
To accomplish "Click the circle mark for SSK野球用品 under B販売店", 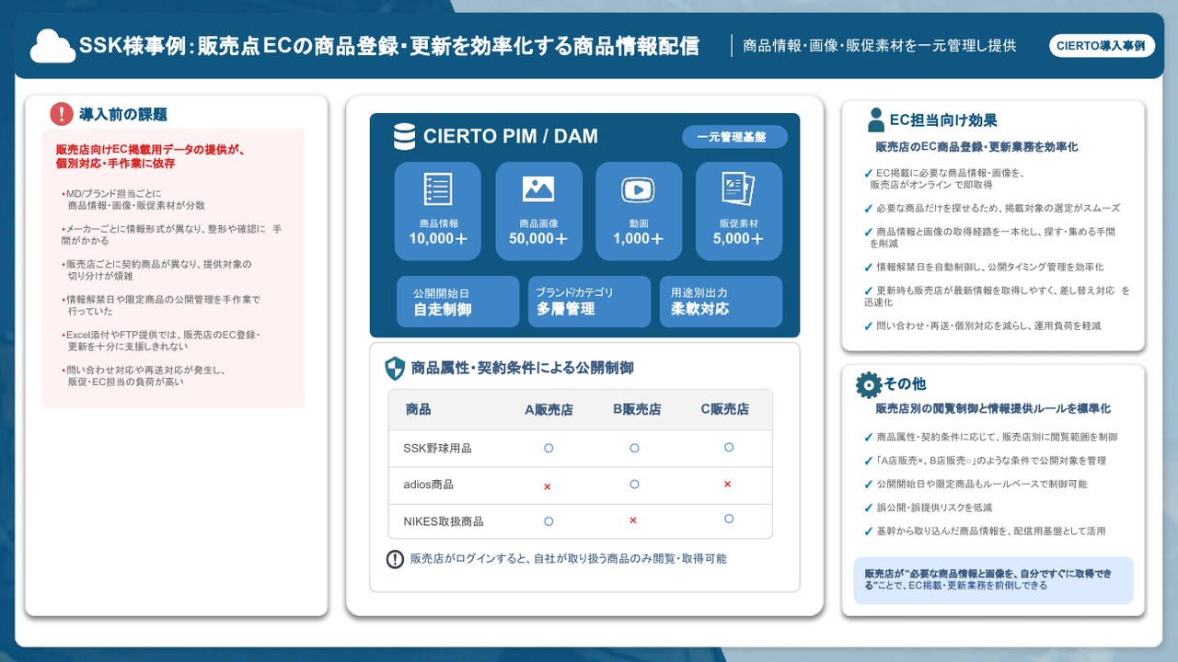I will point(634,448).
